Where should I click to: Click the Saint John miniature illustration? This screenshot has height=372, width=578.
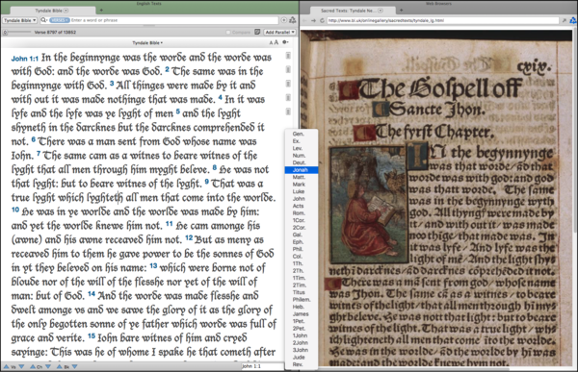pos(369,204)
